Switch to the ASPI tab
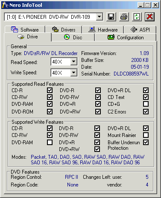Image resolution: width=161 pixels, height=198 pixels. pos(140,29)
